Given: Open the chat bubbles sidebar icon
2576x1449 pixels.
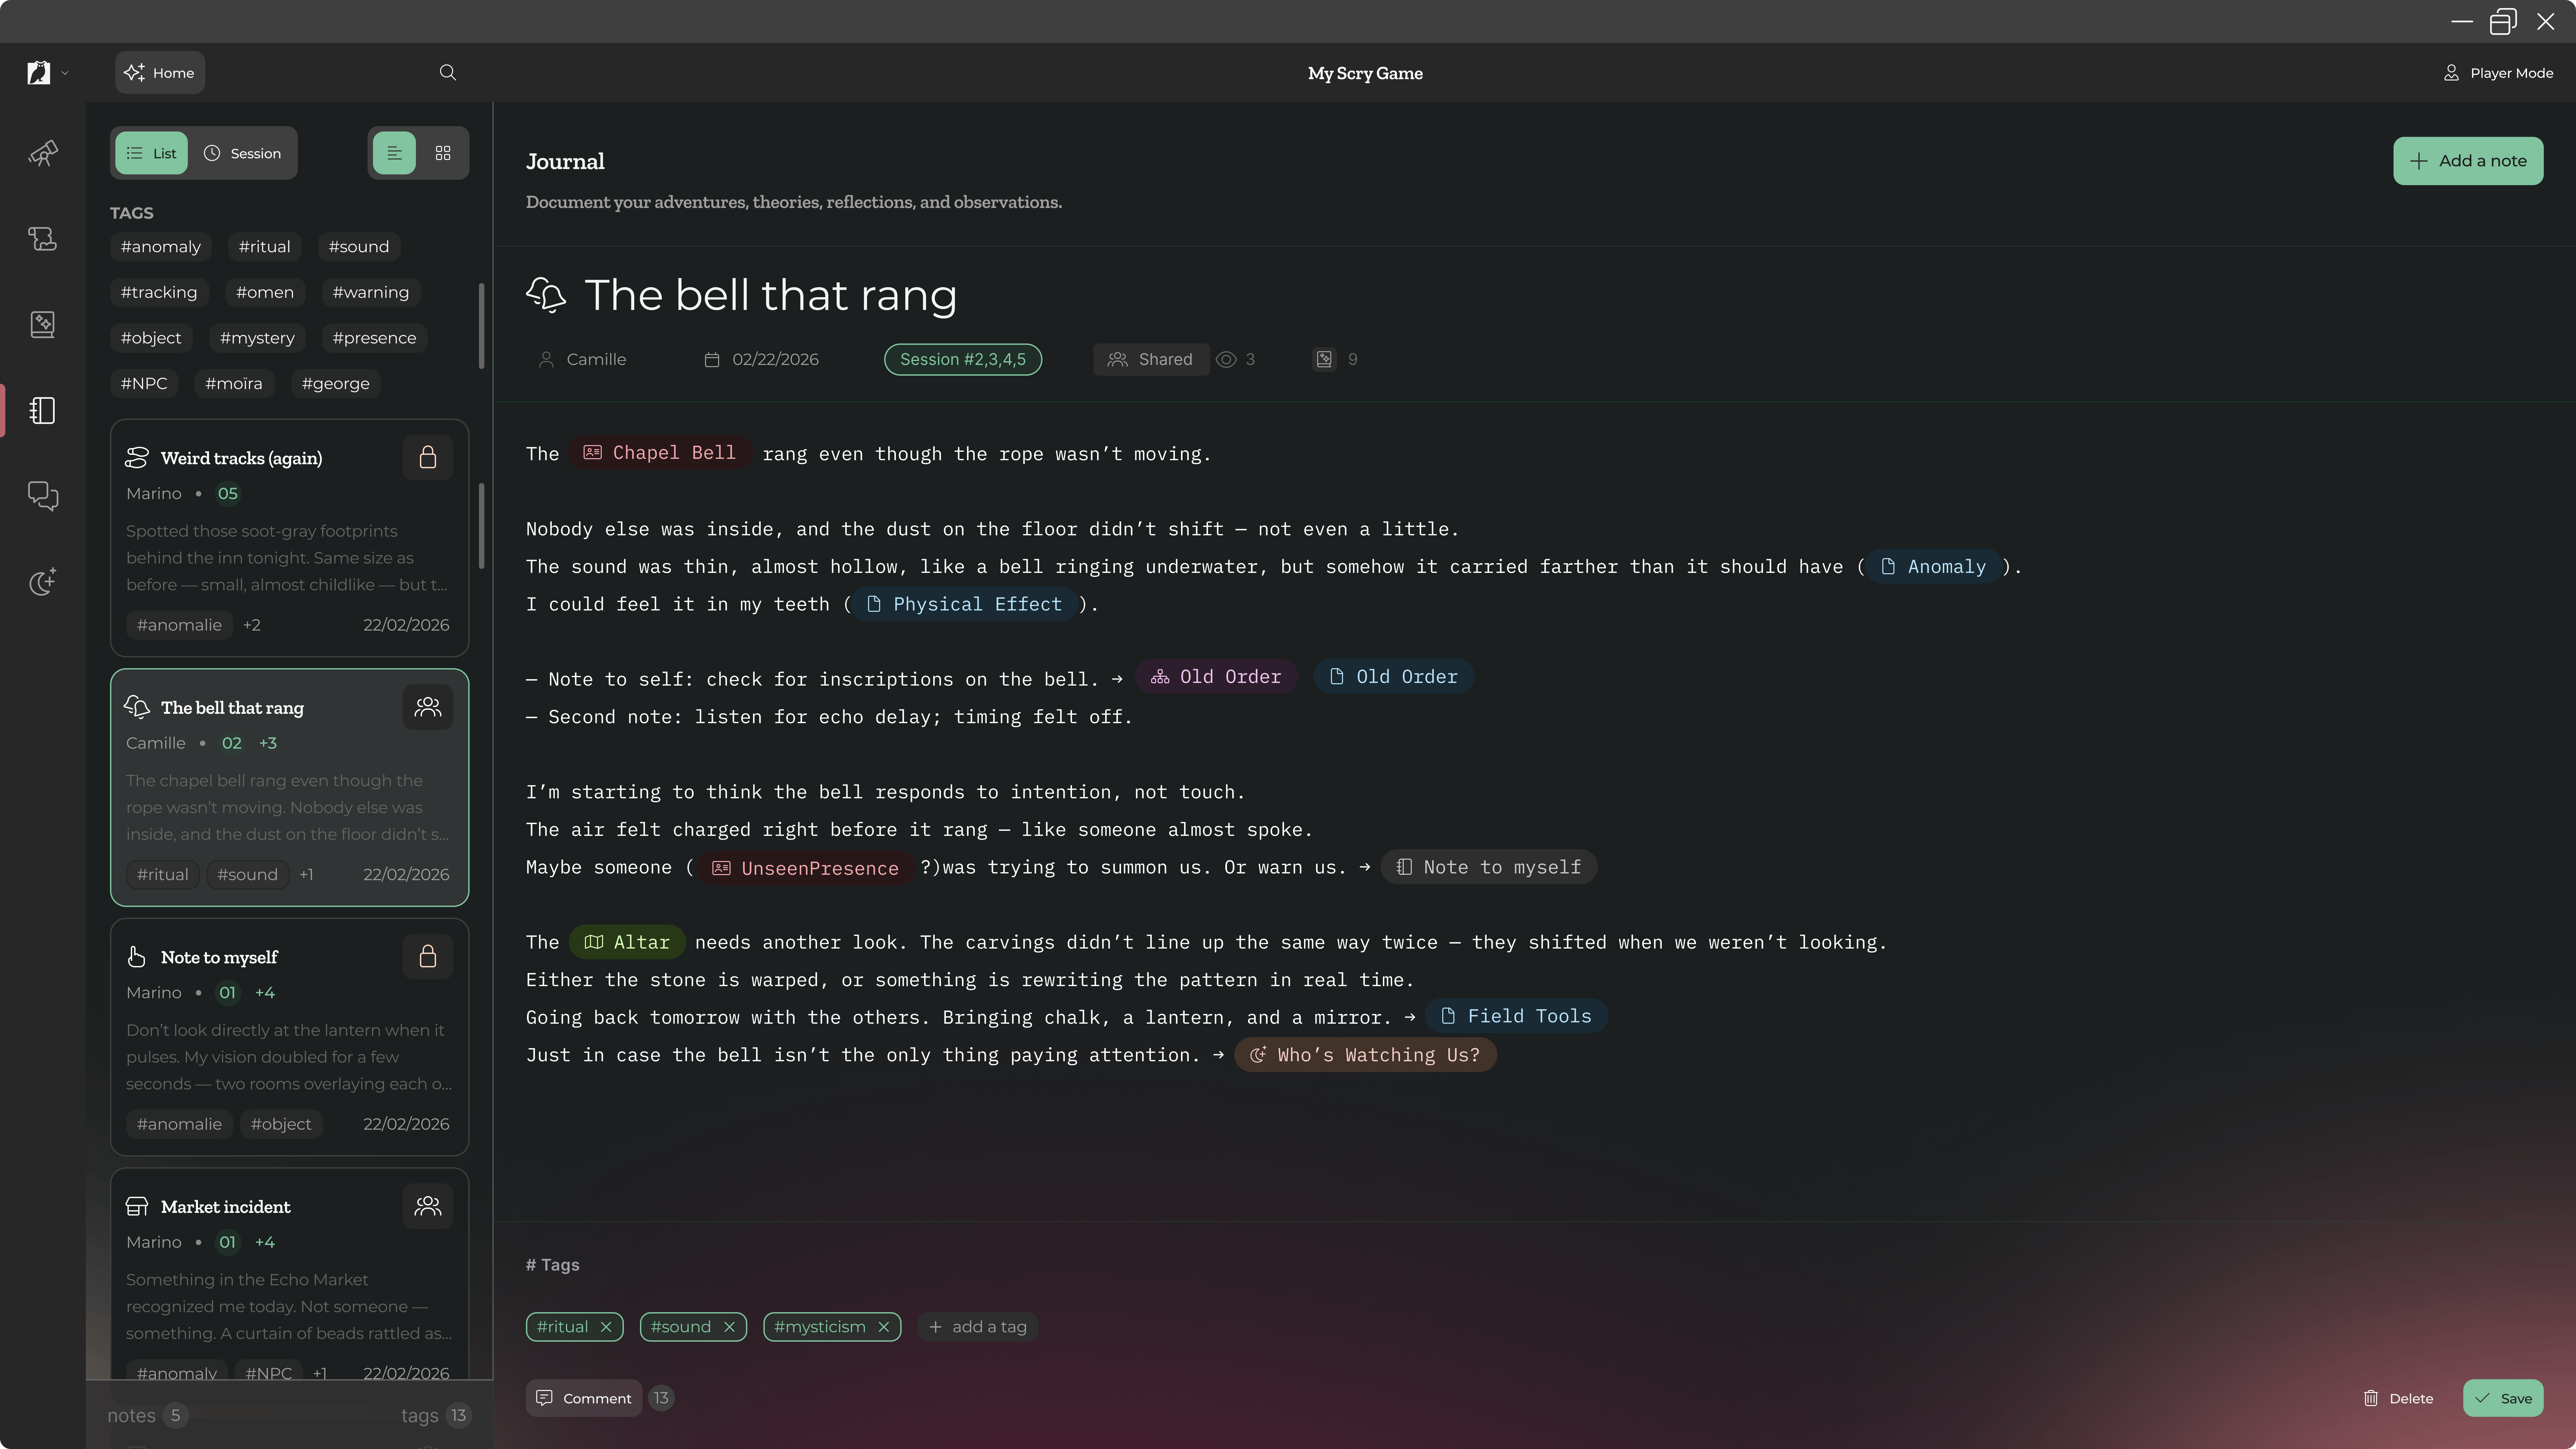Looking at the screenshot, I should click(x=43, y=496).
